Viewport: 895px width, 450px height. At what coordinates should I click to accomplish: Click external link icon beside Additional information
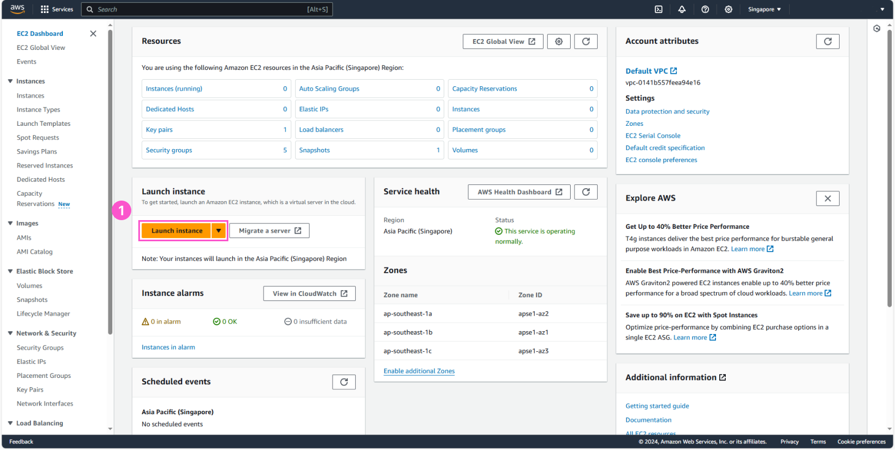point(723,377)
